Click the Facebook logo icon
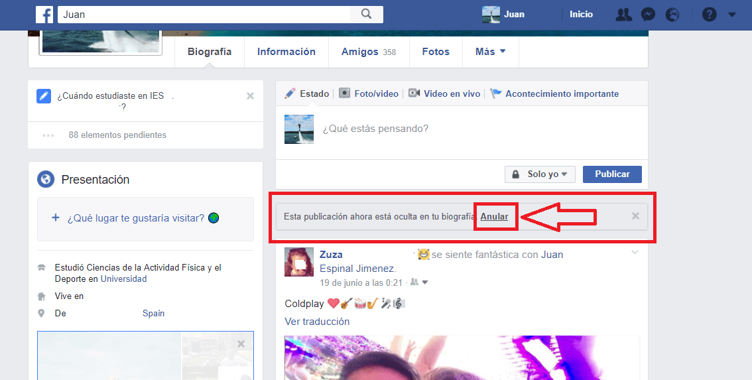The height and width of the screenshot is (380, 752). pyautogui.click(x=44, y=15)
